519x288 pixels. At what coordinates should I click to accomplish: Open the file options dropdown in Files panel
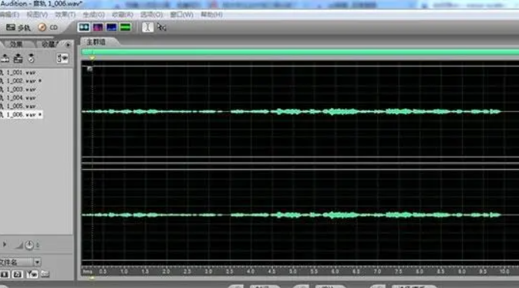(x=62, y=59)
